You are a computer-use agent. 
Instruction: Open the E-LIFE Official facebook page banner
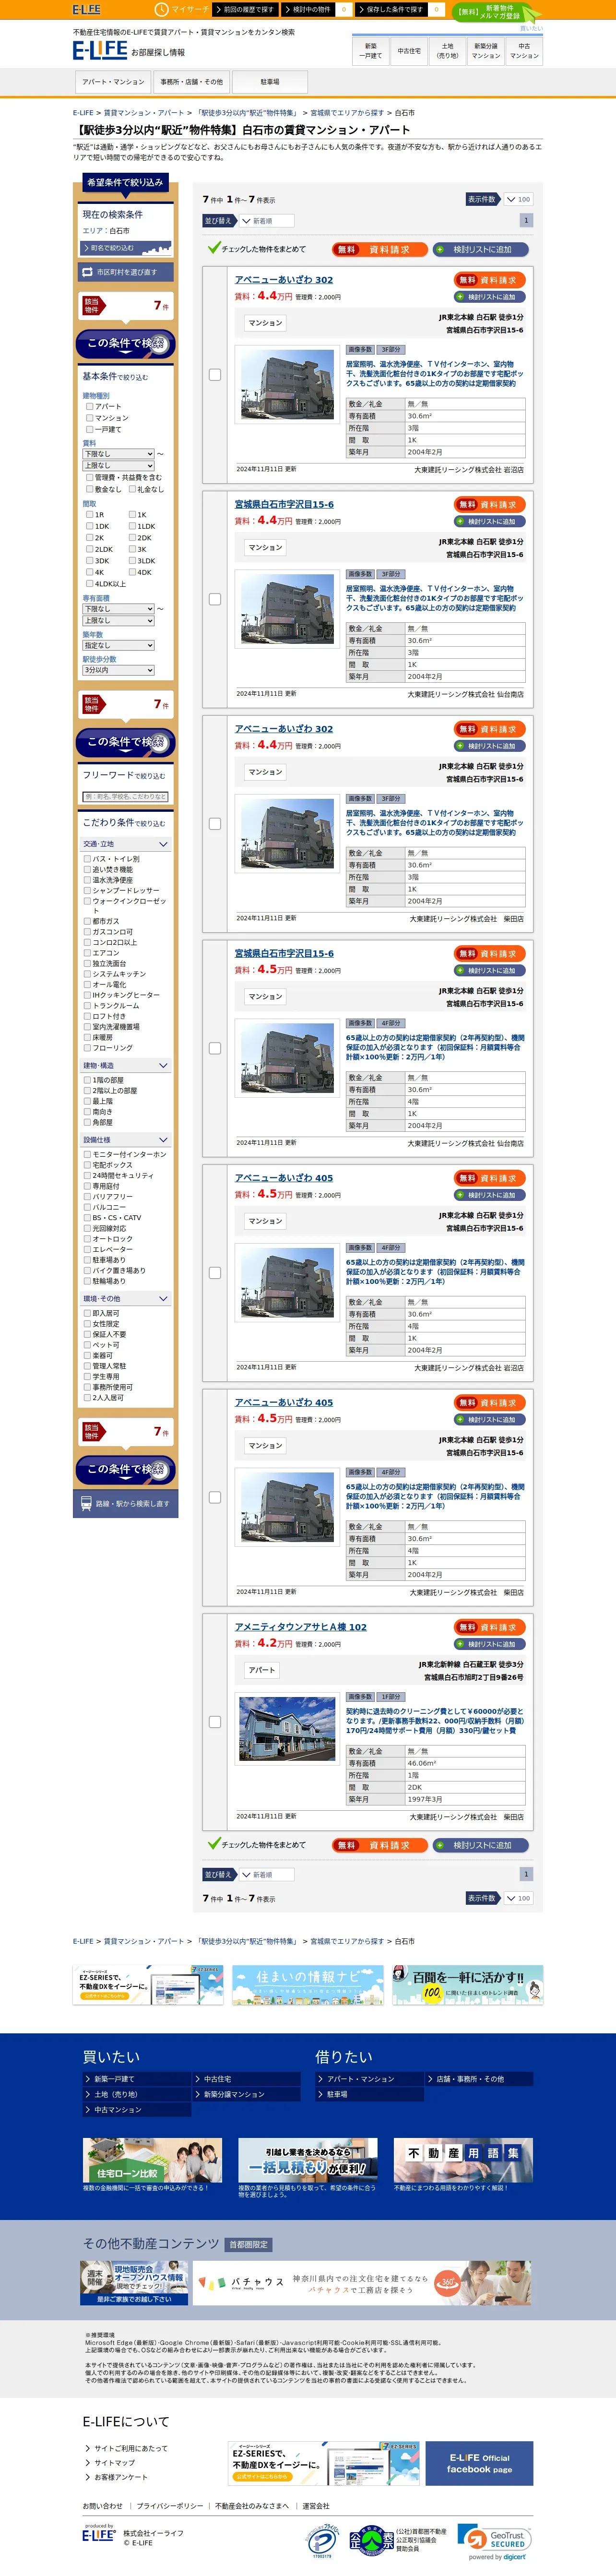click(x=479, y=2463)
